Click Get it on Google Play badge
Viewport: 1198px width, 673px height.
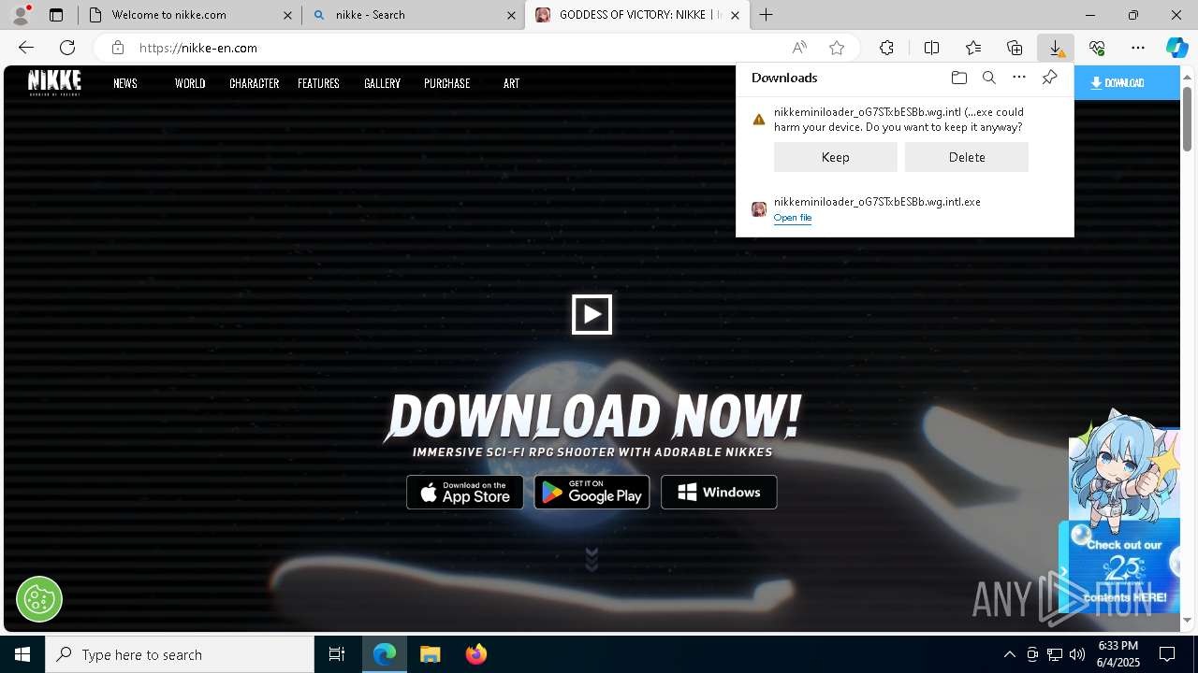click(592, 493)
